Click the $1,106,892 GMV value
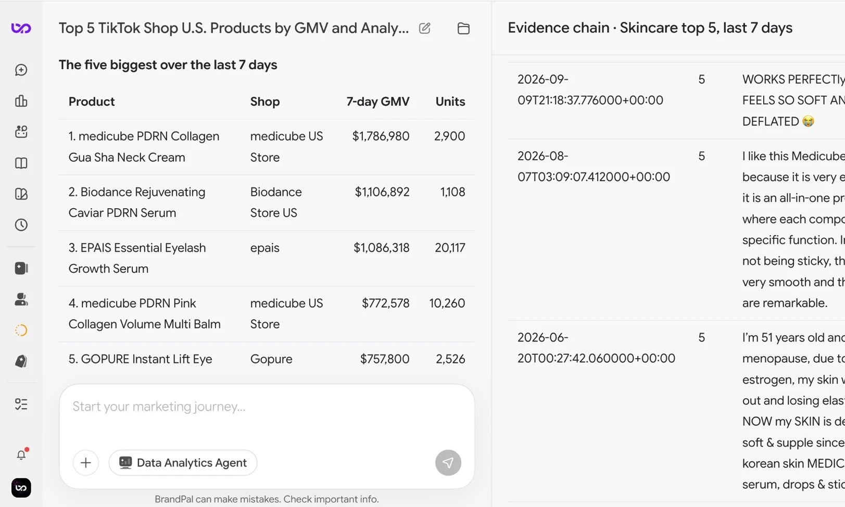Screen dimensions: 845x507 [382, 192]
